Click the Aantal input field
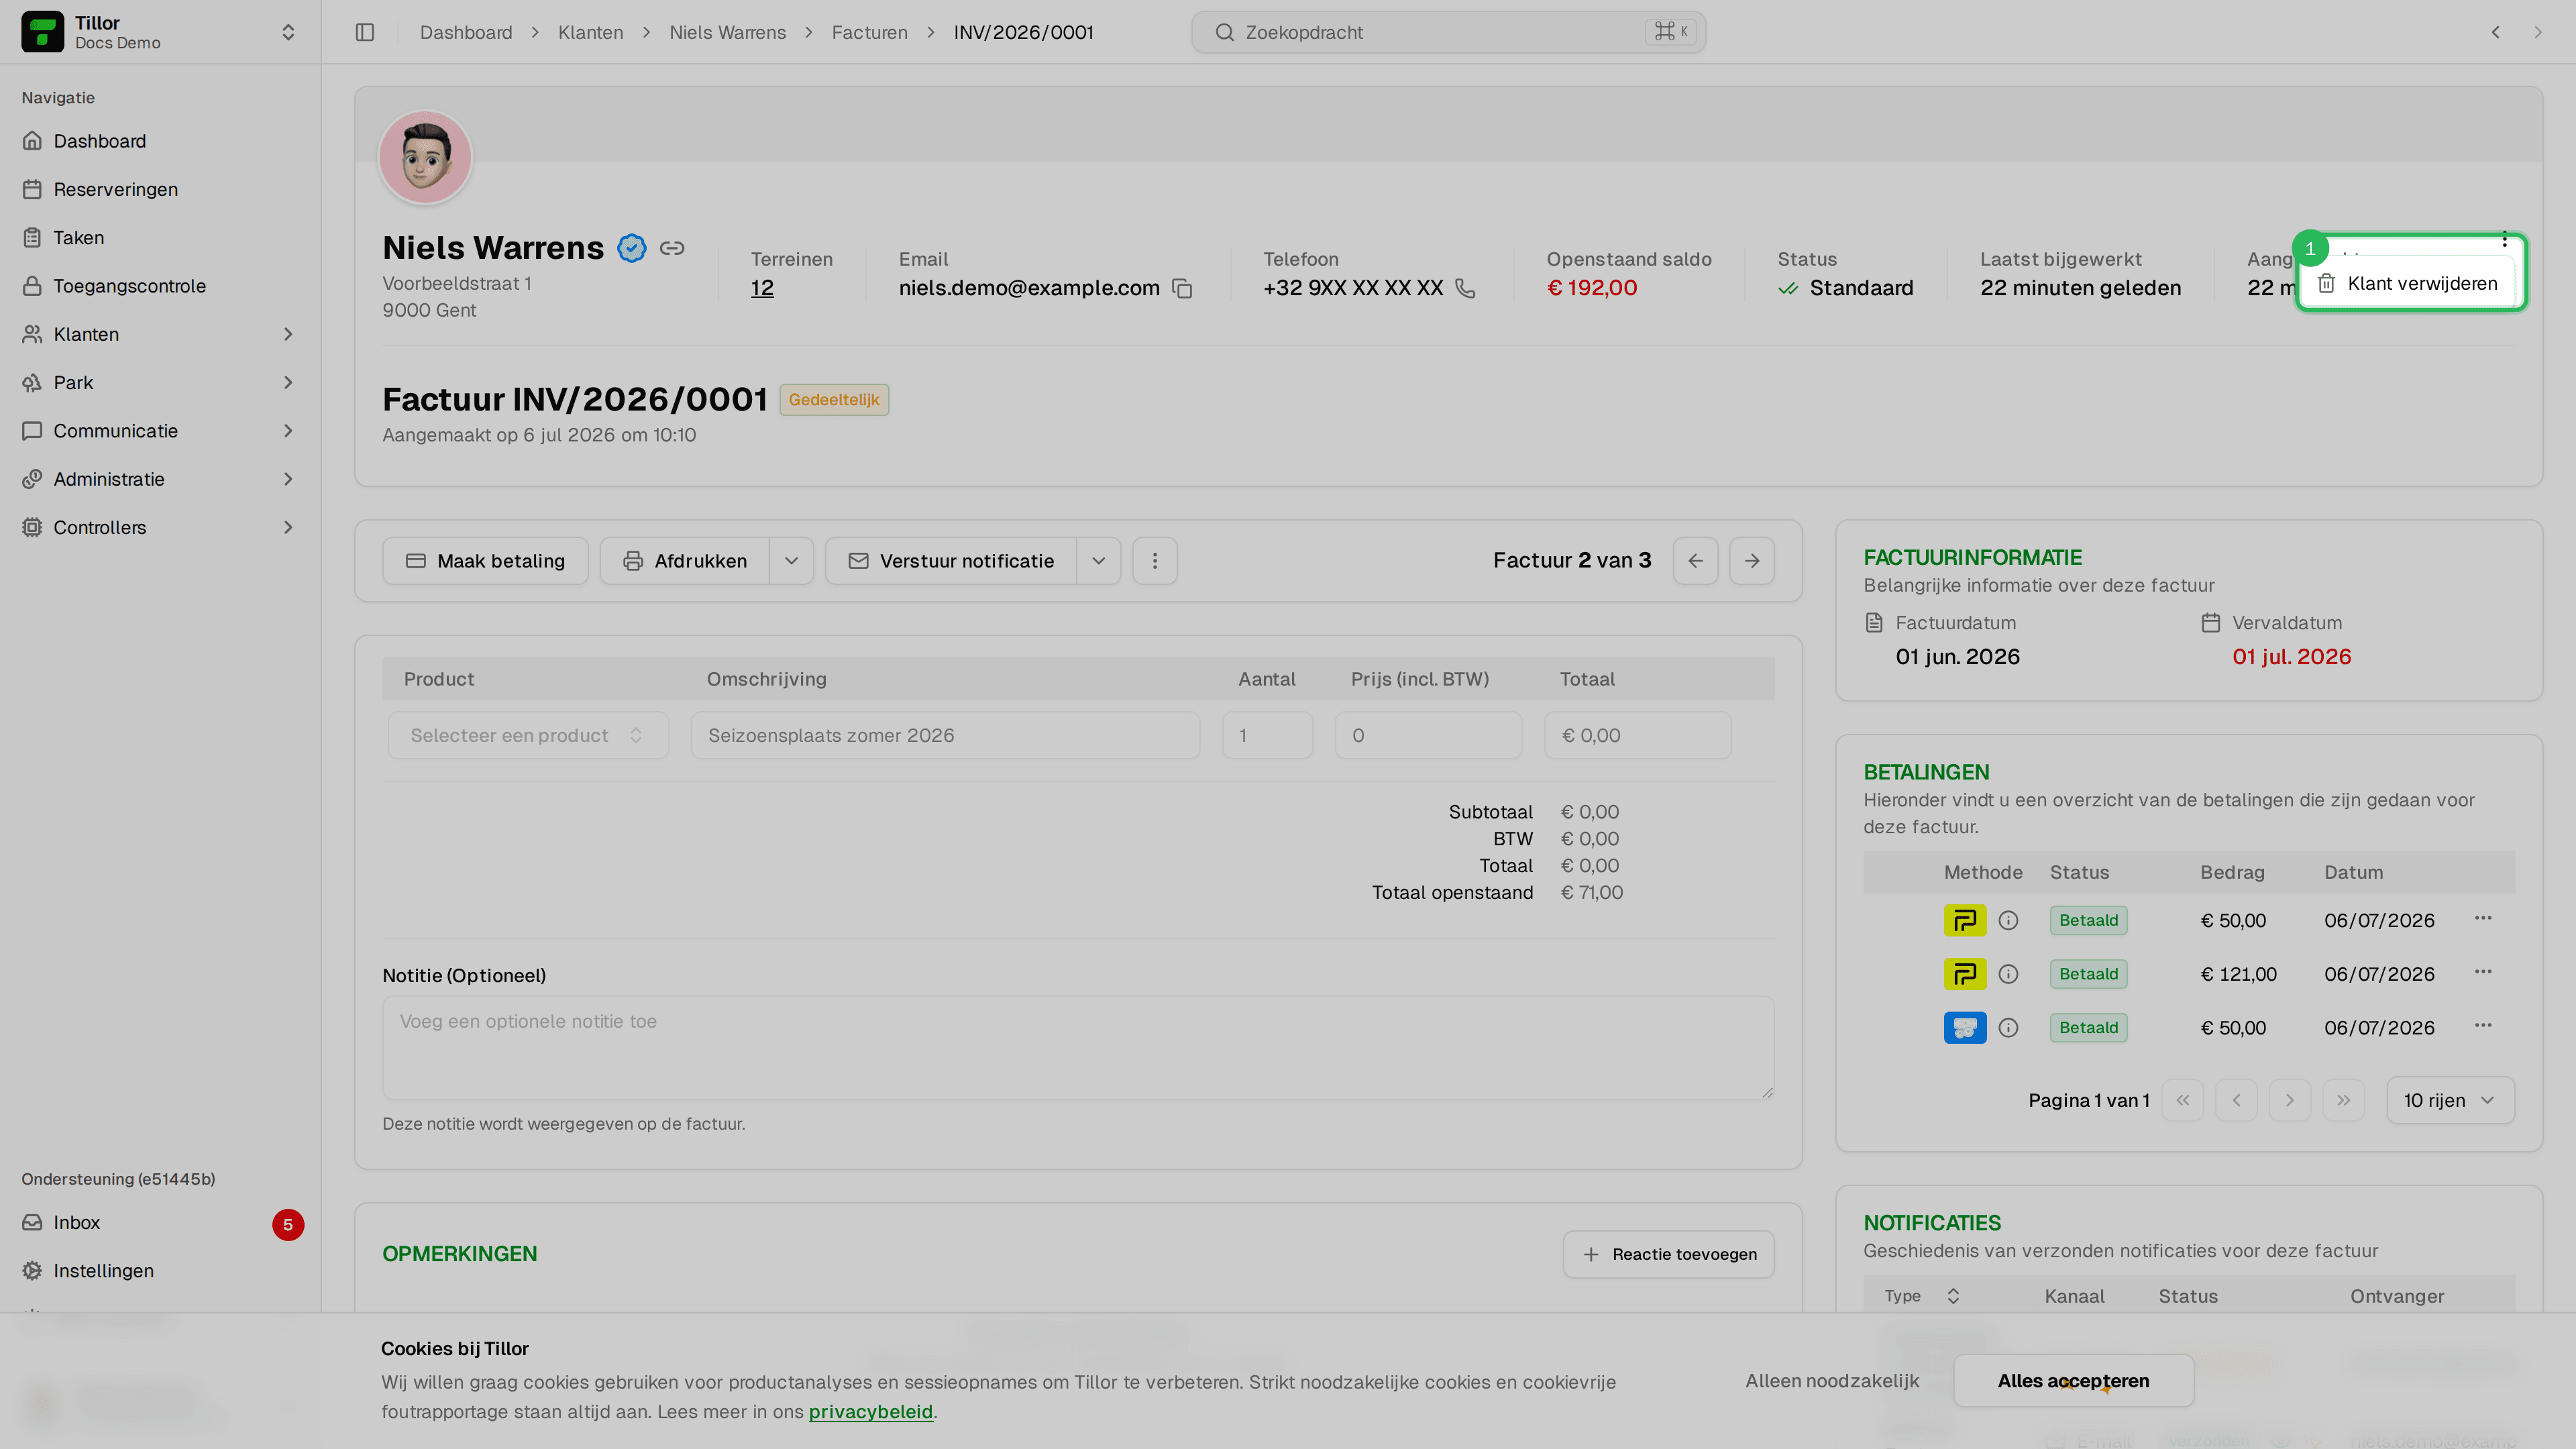Screen dimensions: 2576x1449 [x=1267, y=735]
